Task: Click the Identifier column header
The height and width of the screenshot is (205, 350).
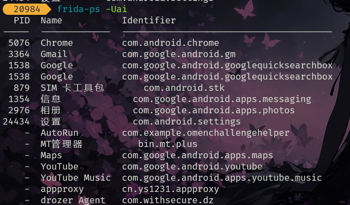Action: tap(149, 21)
